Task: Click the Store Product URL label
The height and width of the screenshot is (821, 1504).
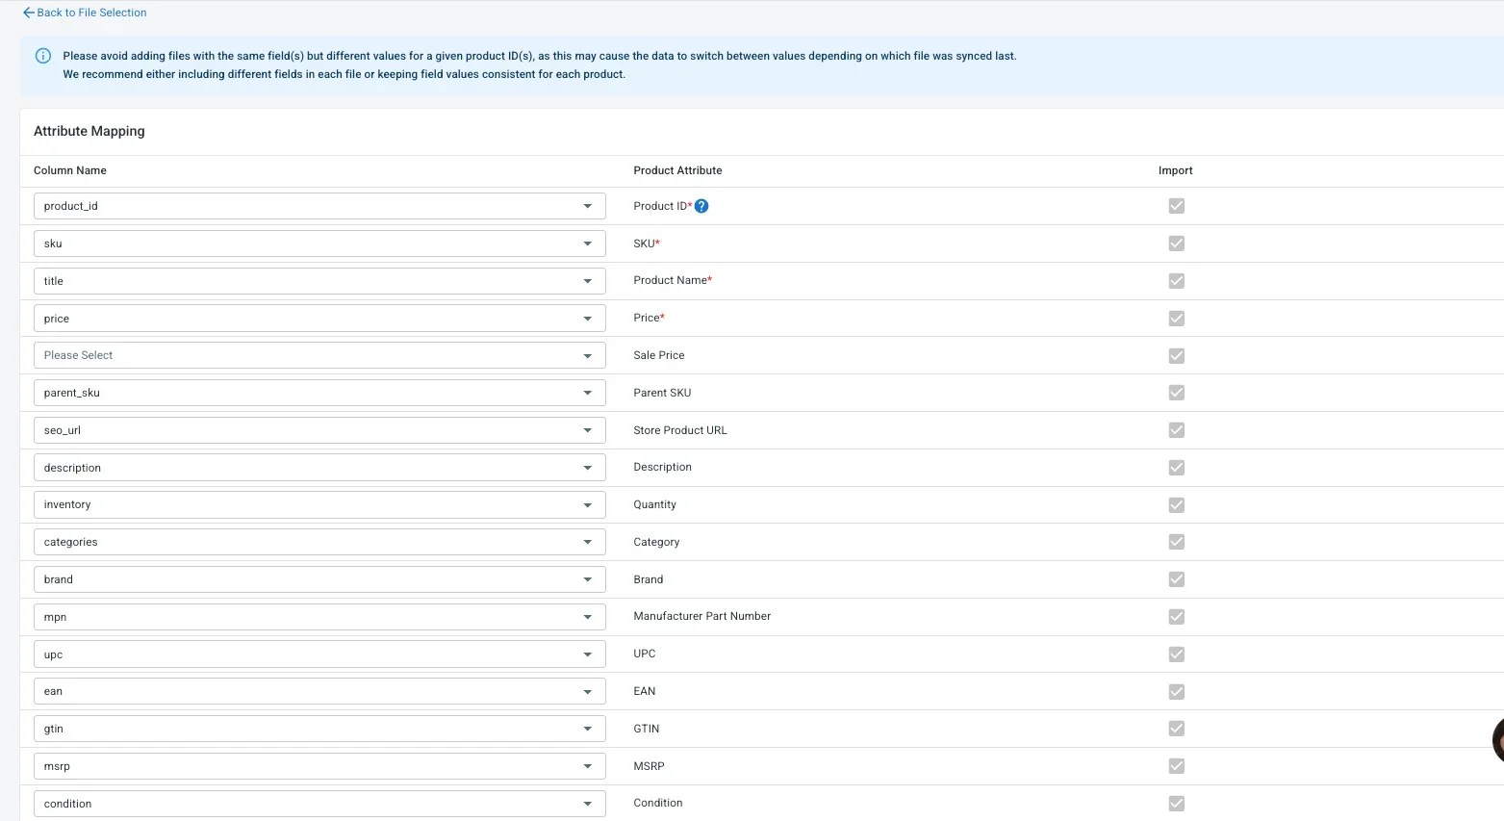Action: click(680, 430)
